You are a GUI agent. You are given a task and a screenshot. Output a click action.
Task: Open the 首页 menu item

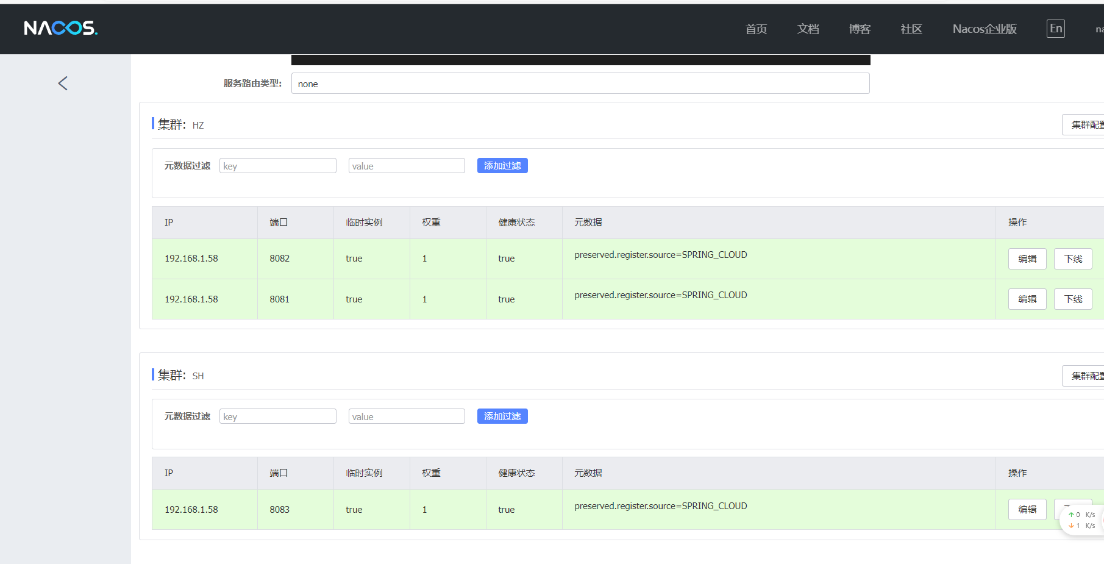pyautogui.click(x=756, y=29)
